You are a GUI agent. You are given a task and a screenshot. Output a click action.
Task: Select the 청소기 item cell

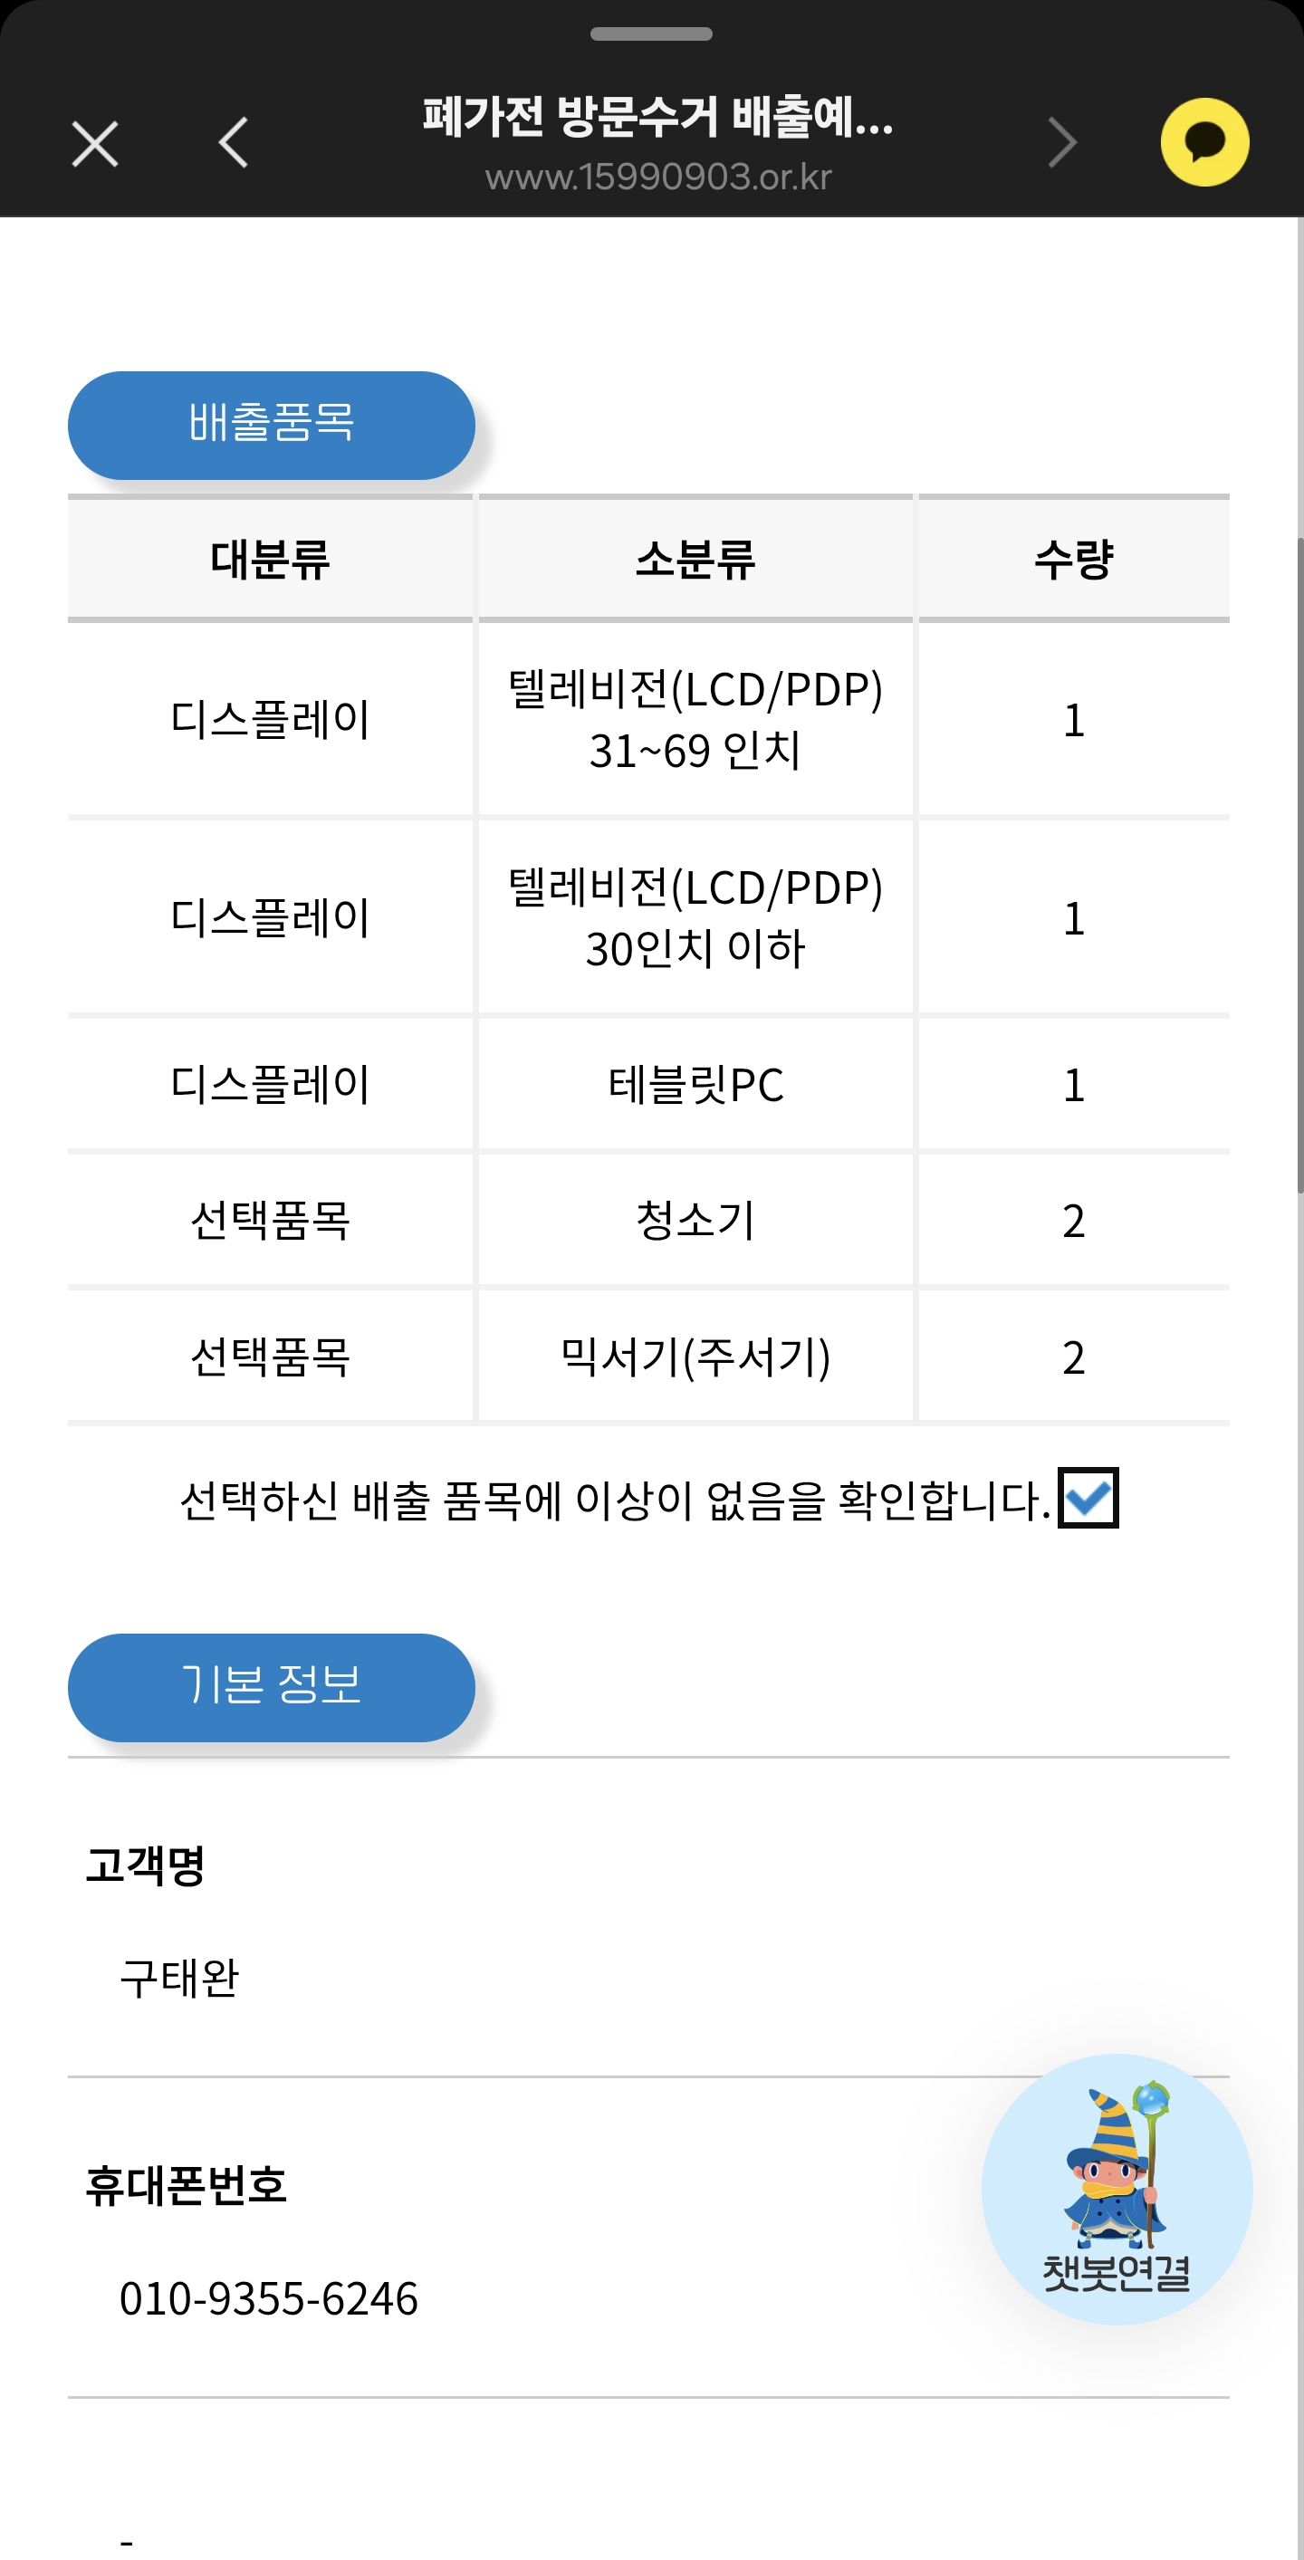coord(695,1221)
